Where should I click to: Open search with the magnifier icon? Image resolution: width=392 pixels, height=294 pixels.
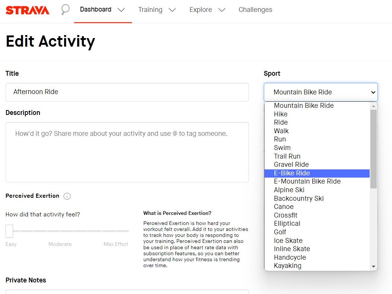coord(65,10)
